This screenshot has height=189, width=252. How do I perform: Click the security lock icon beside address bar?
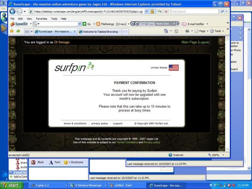(x=152, y=11)
